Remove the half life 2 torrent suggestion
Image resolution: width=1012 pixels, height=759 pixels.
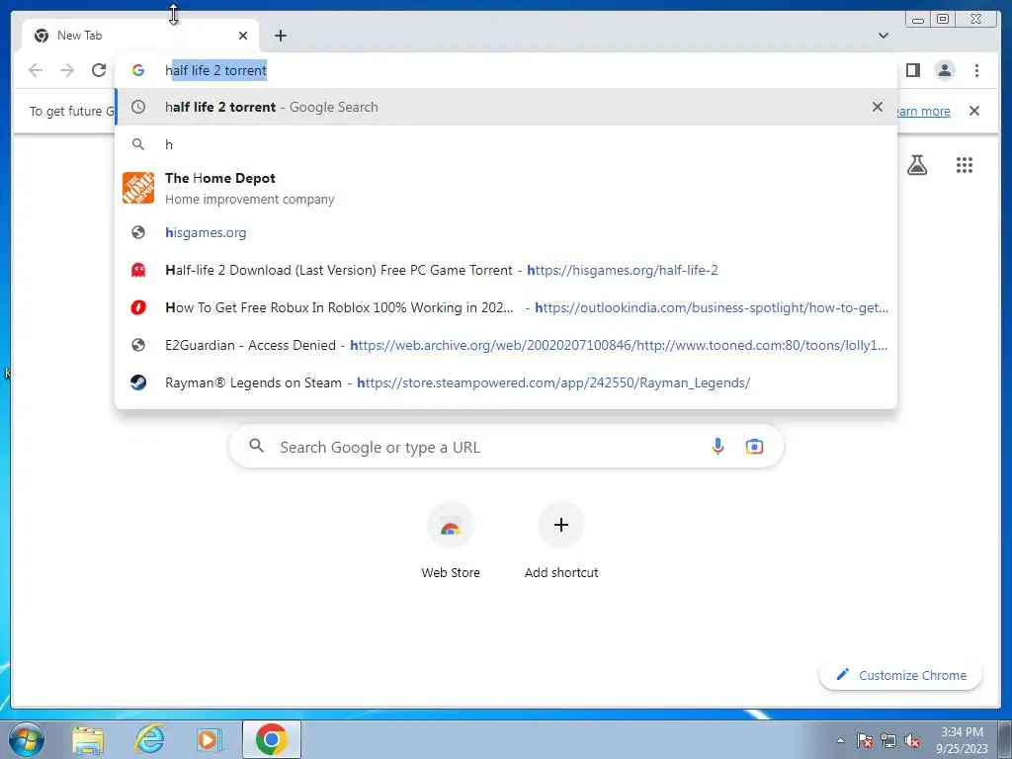(x=878, y=107)
